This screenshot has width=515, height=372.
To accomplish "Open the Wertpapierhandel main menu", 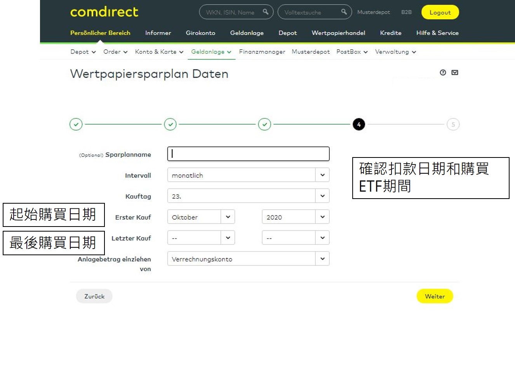I will click(338, 33).
